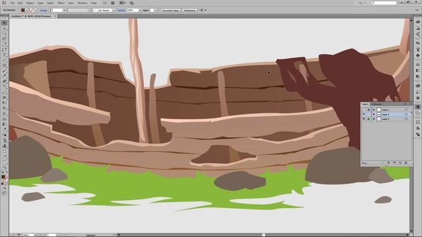This screenshot has width=422, height=237.
Task: Toggle lock column of highlighted layer
Action: click(369, 115)
